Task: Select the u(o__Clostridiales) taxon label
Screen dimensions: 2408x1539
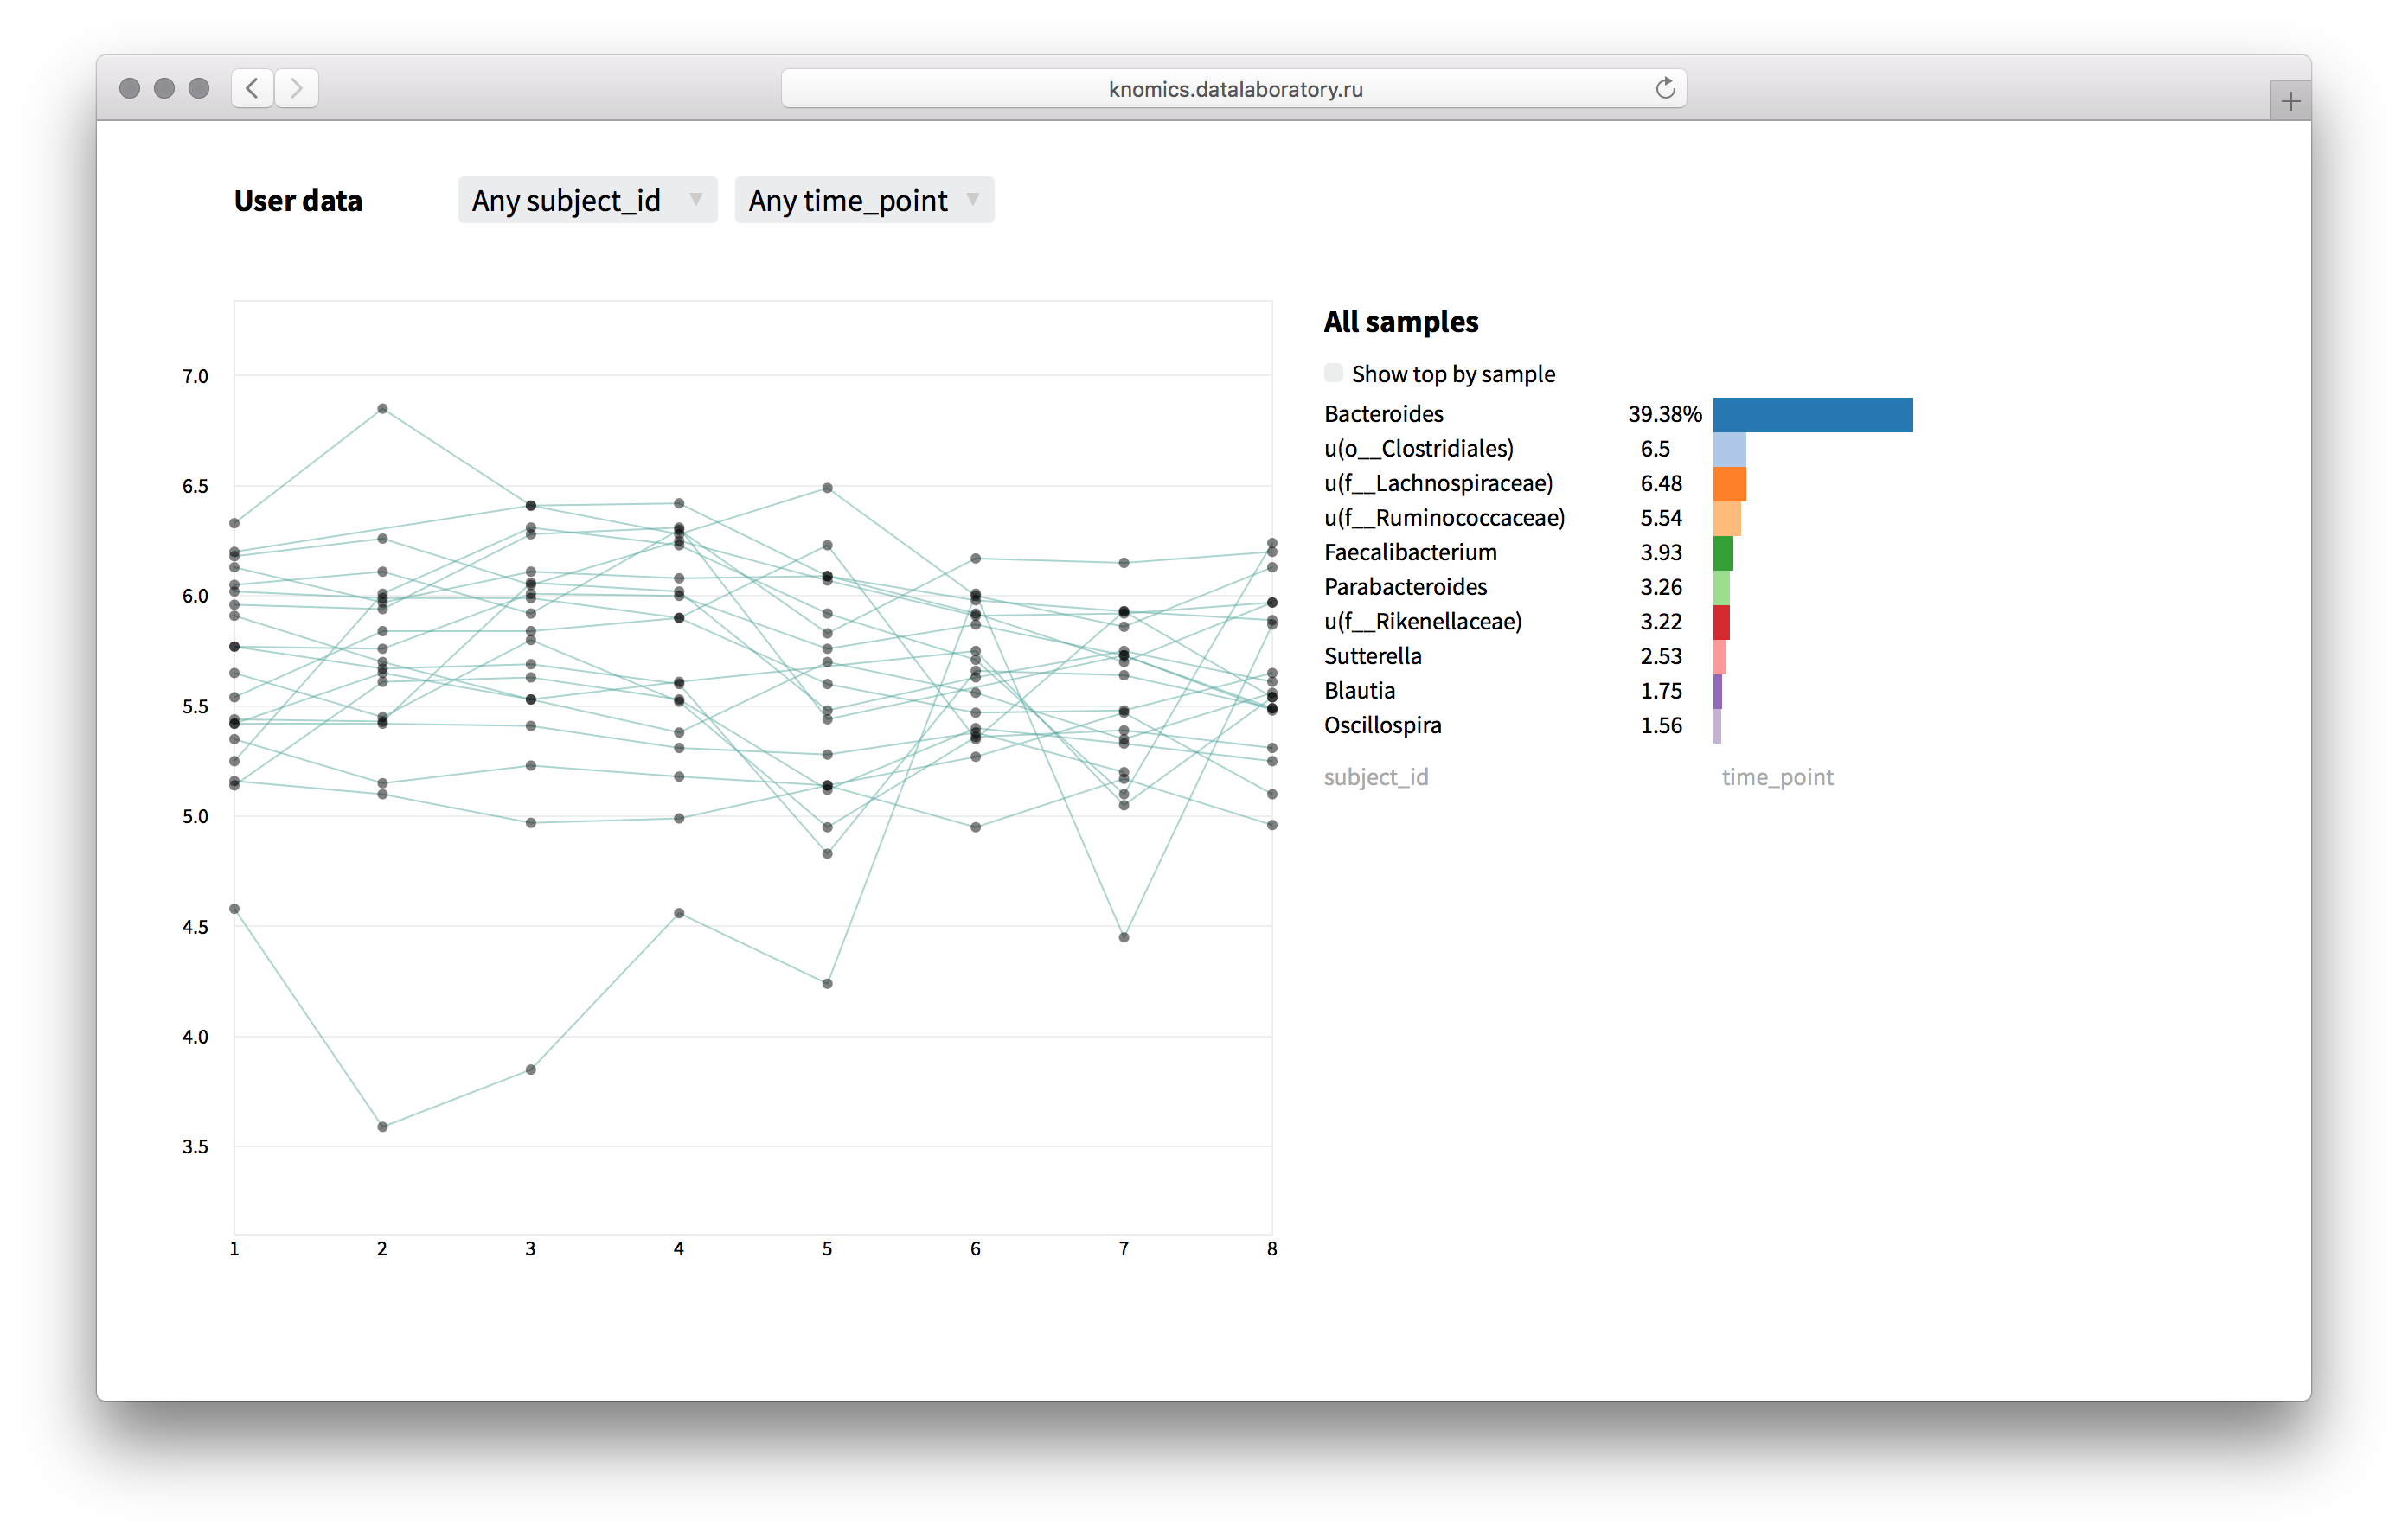Action: click(x=1418, y=449)
